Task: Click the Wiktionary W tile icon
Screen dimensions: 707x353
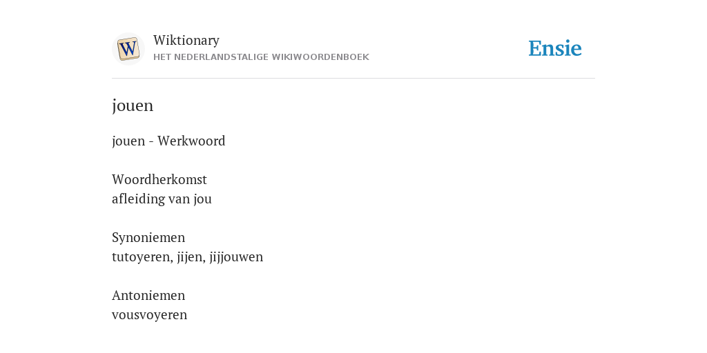Action: tap(128, 49)
